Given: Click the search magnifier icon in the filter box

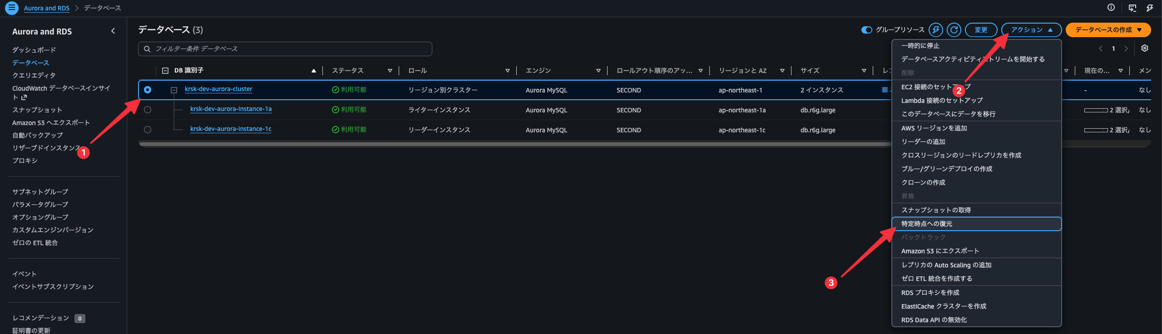Looking at the screenshot, I should point(147,49).
